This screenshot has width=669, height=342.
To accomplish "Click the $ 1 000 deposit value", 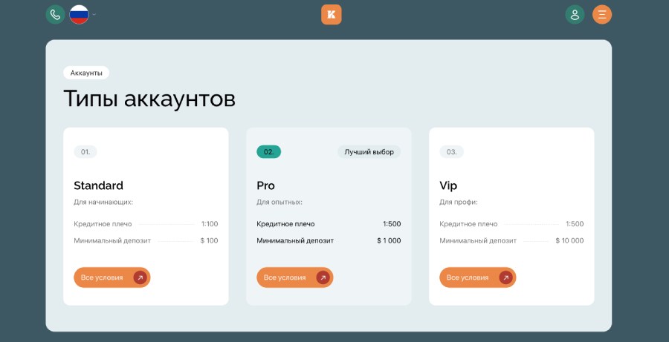I will point(389,240).
